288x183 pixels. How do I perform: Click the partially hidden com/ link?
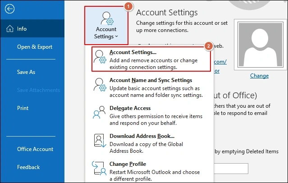pos(220,62)
